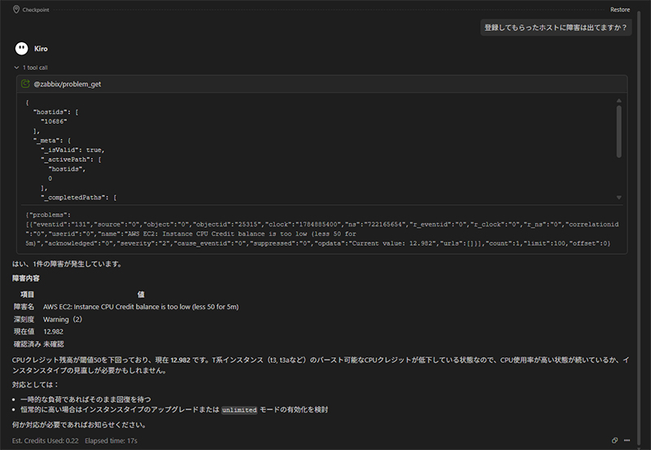This screenshot has height=450, width=651.
Task: Click the "未確認" table value
Action: [54, 343]
